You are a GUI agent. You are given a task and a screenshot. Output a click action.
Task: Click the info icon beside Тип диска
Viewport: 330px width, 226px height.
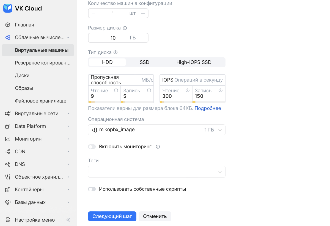click(116, 52)
